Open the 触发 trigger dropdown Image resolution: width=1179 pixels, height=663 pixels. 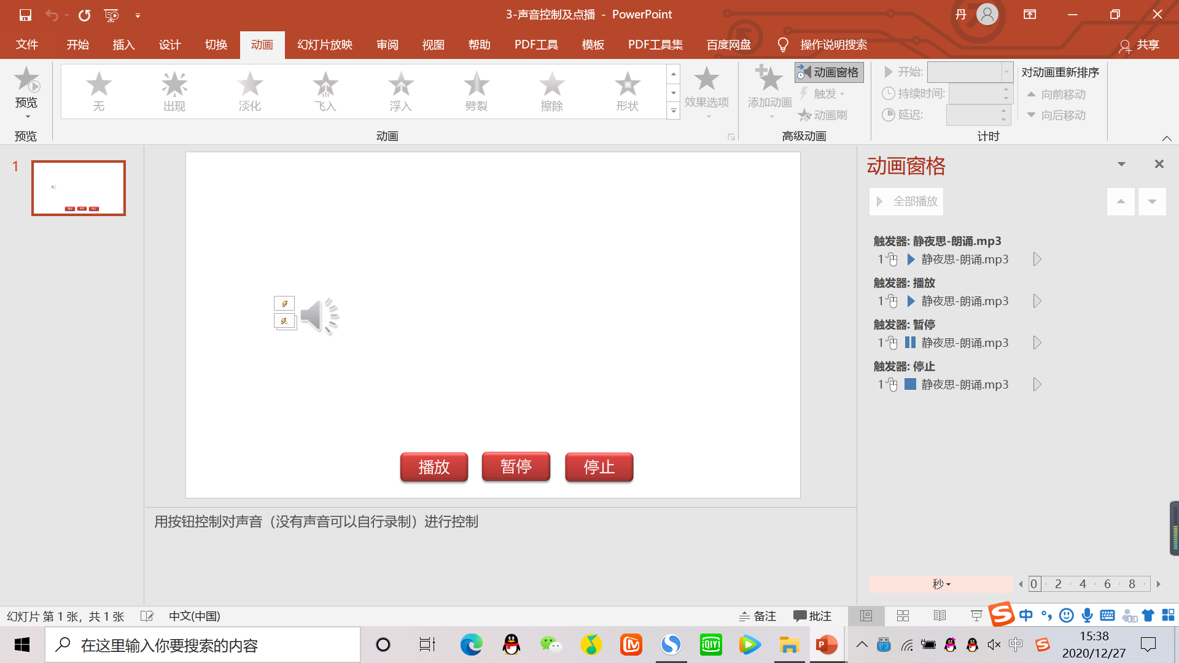click(x=823, y=94)
